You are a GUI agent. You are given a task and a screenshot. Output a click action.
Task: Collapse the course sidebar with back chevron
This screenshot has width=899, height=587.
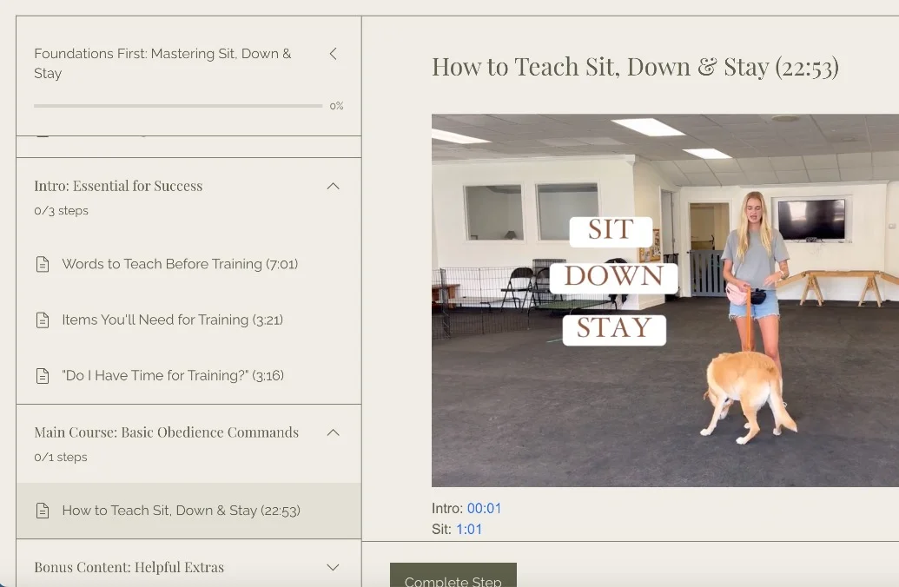pyautogui.click(x=333, y=54)
